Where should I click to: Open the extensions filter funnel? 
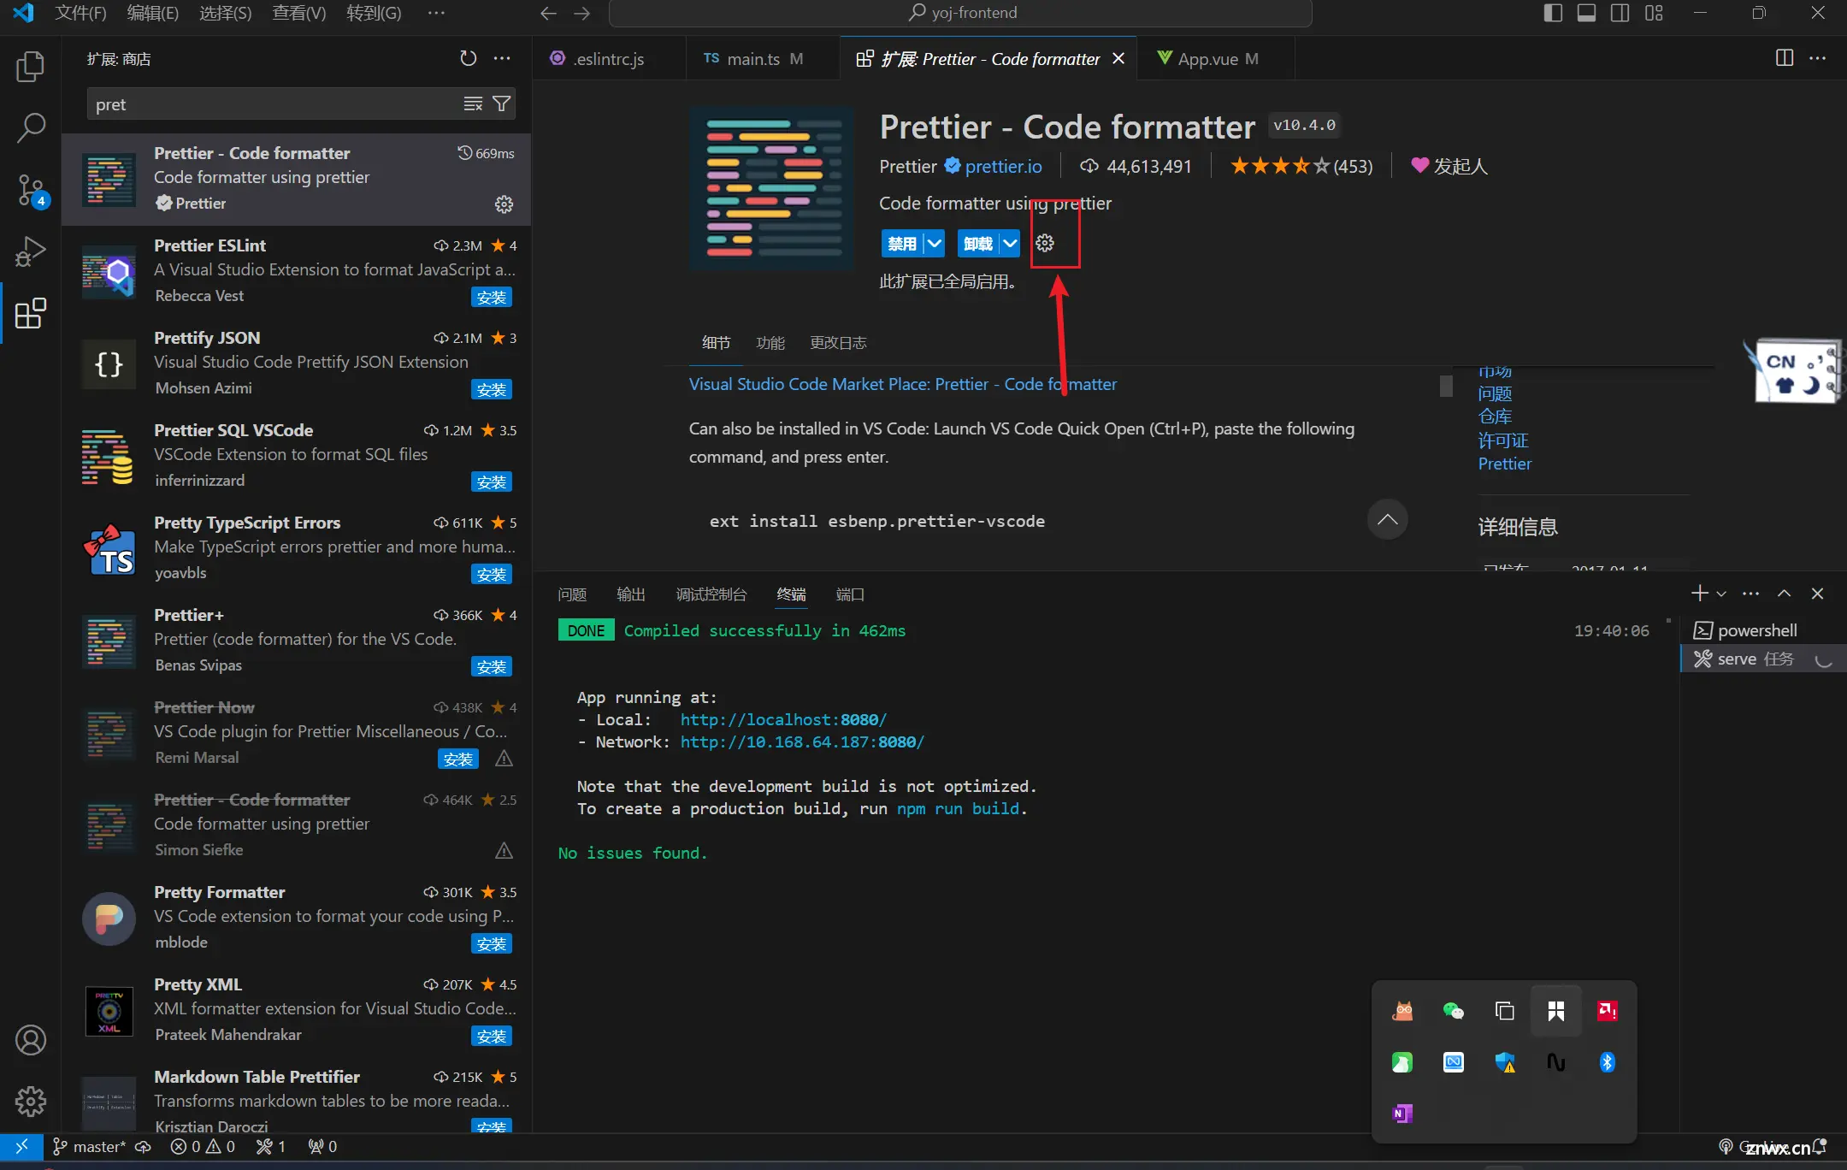502,103
